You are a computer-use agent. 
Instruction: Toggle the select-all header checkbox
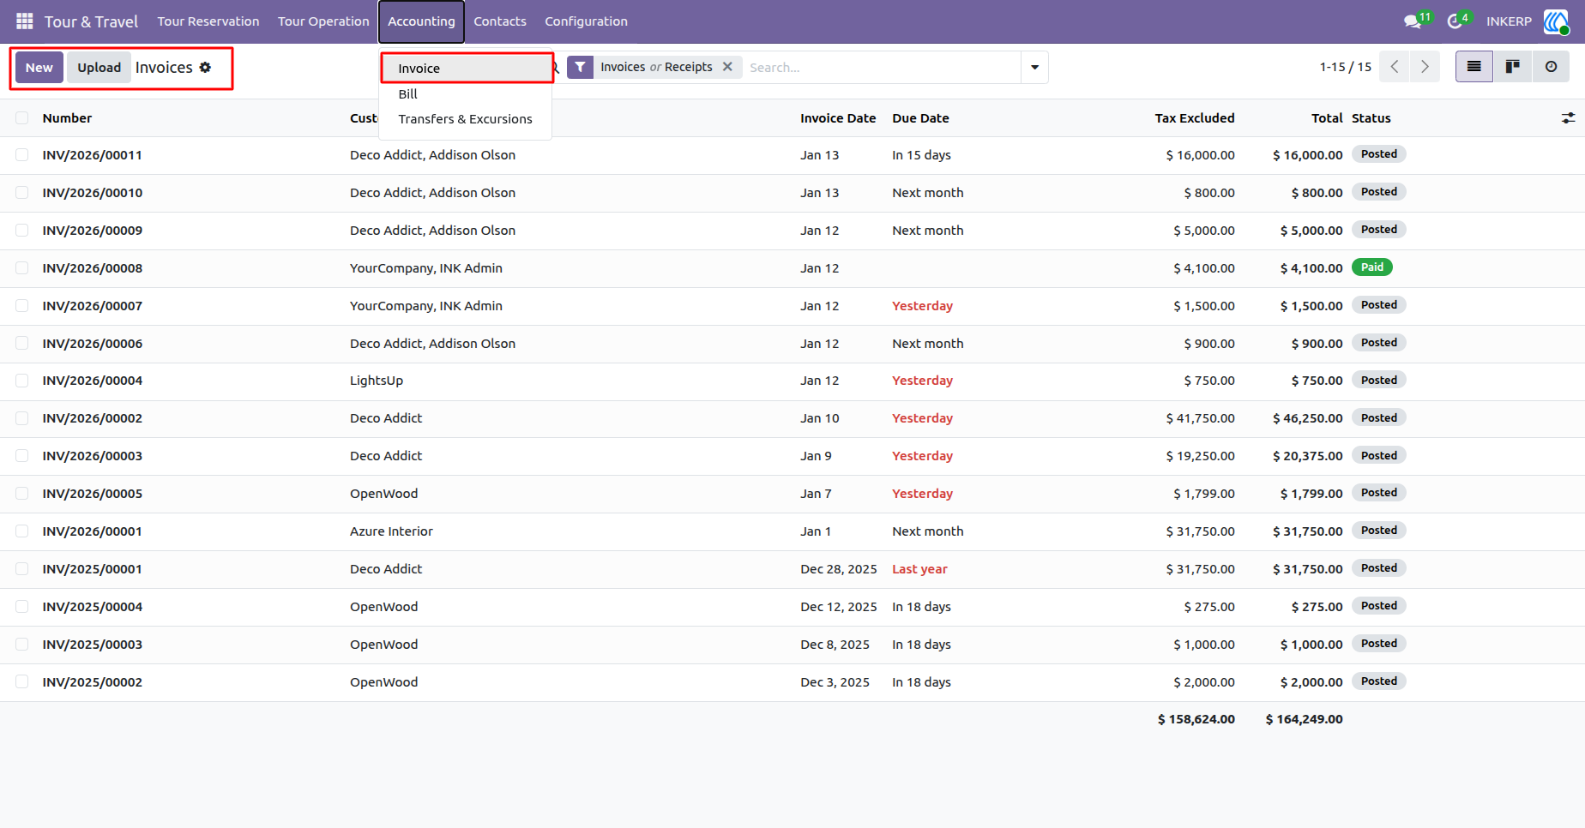(22, 118)
